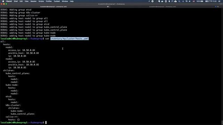Click the 'kube_control_plane:' line under children
The height and width of the screenshot is (125, 223).
pyautogui.click(x=18, y=73)
